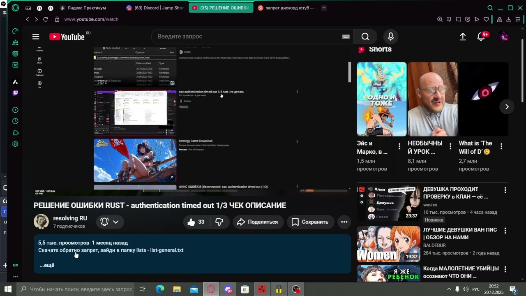This screenshot has width=526, height=296.
Task: Search open tabs with the magnifier icon
Action: pyautogui.click(x=490, y=8)
